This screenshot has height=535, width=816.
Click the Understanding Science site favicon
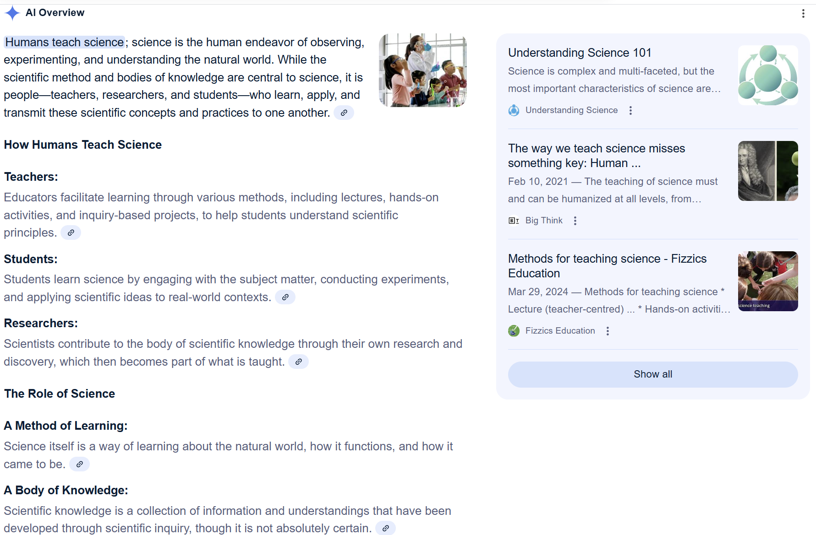tap(514, 110)
